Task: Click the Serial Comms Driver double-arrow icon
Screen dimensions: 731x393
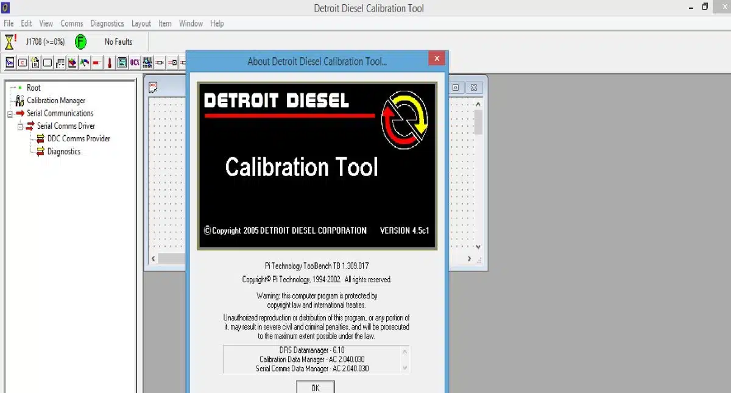Action: tap(30, 126)
